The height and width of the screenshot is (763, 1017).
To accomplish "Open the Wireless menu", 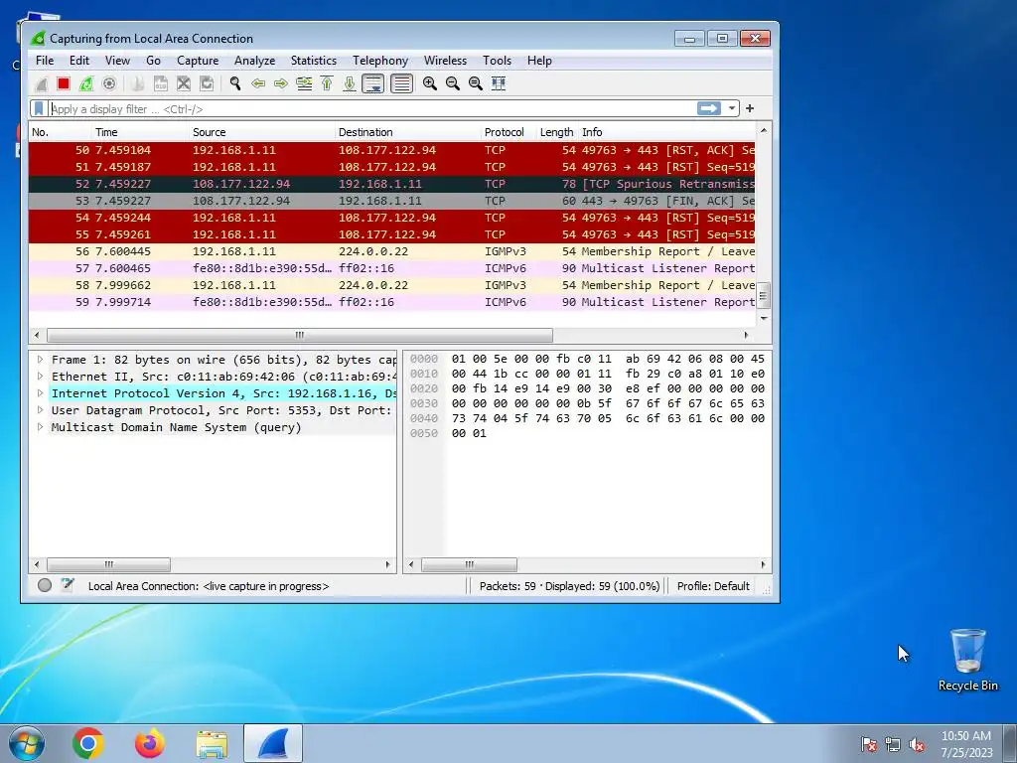I will [x=445, y=61].
